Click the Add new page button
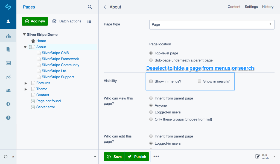Viewport: 280px width, 164px height. pos(35,21)
